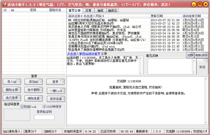Minimize the window with the yellow round button
Viewport: 210px width, 135px height.
194,4
